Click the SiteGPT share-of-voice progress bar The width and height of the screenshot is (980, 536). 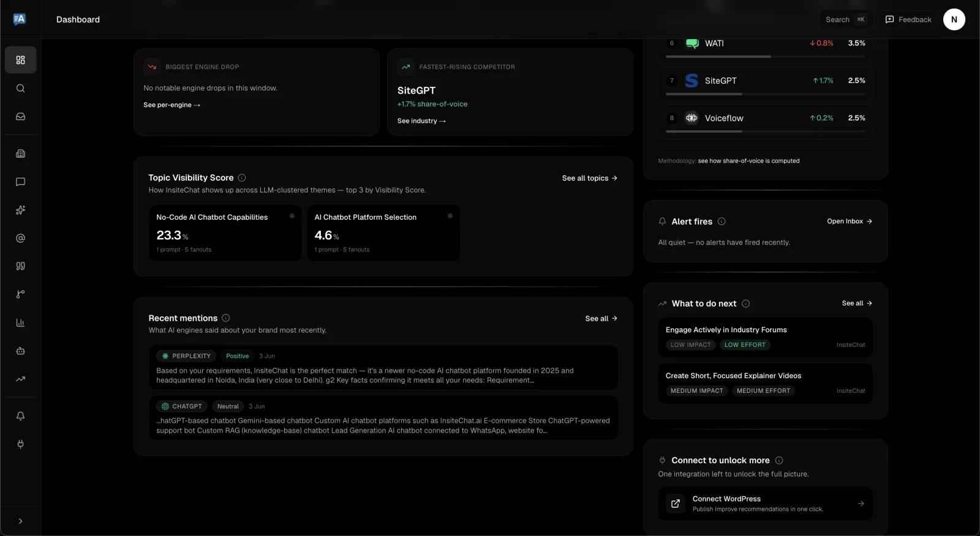766,94
